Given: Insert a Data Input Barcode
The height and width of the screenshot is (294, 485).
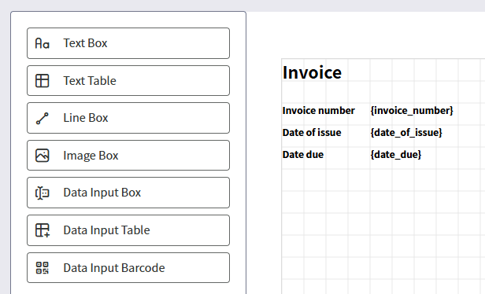Looking at the screenshot, I should point(128,268).
